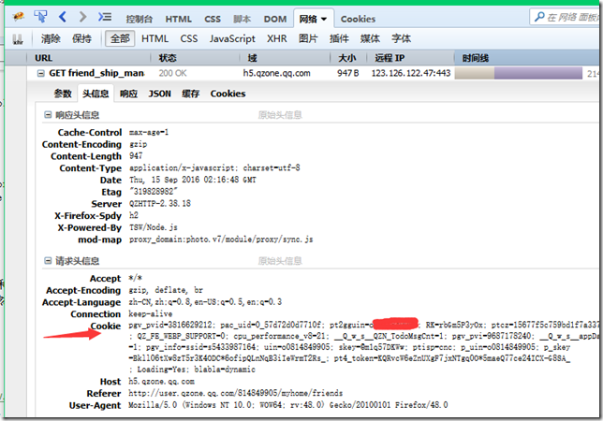Filter requests by 图片 type

[x=308, y=38]
